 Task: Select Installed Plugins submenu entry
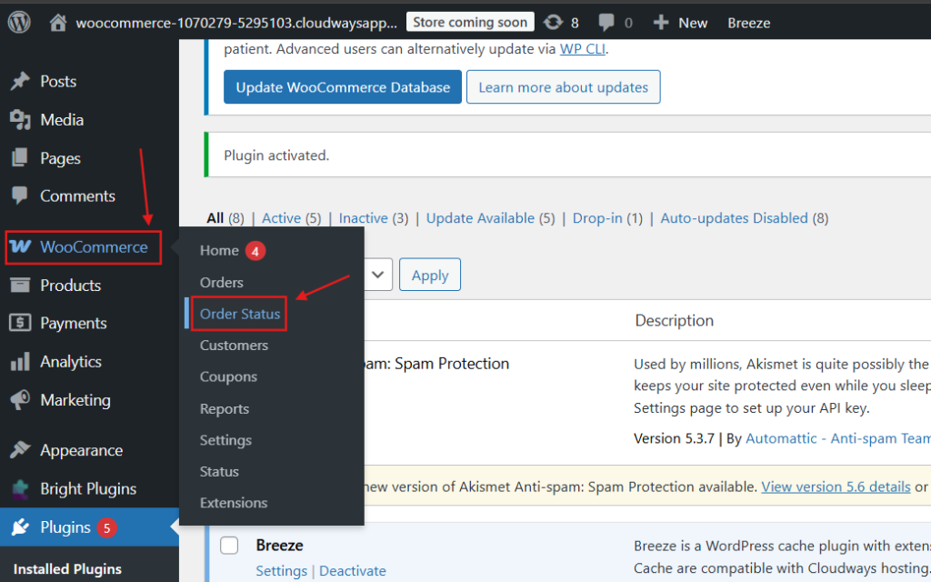point(67,569)
